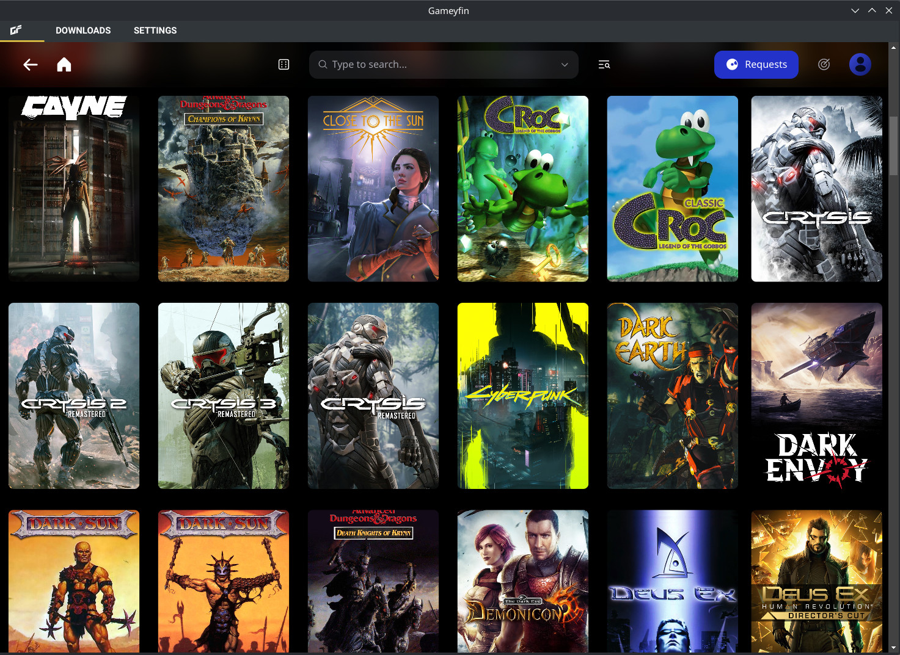Viewport: 900px width, 655px height.
Task: Select the Champions of Krynn cover
Action: coord(224,189)
